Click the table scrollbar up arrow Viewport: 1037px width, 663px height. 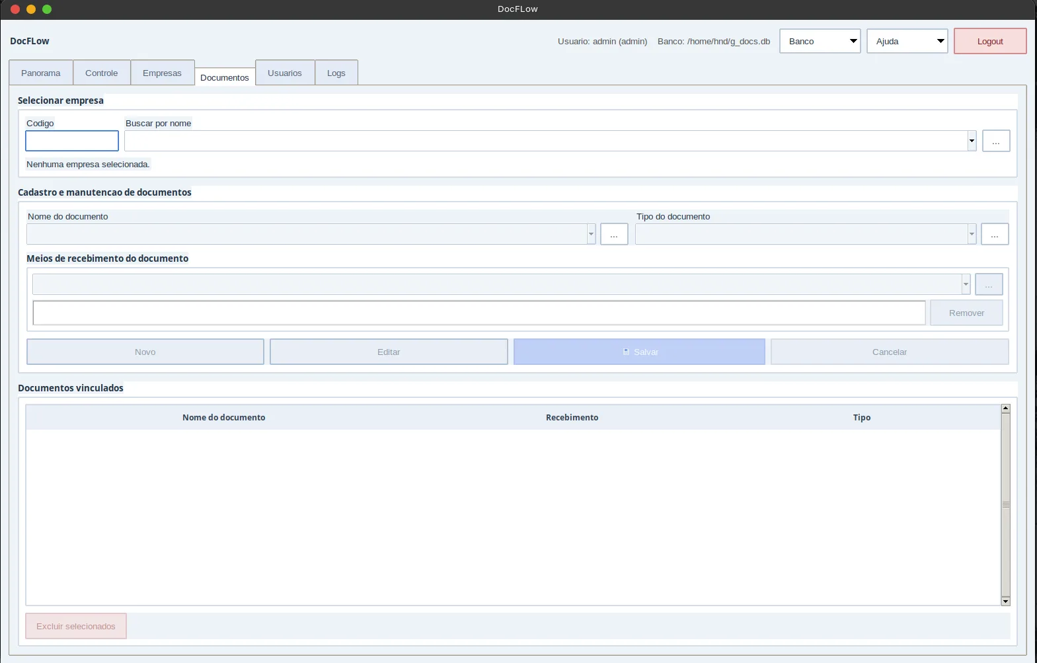(x=1006, y=409)
